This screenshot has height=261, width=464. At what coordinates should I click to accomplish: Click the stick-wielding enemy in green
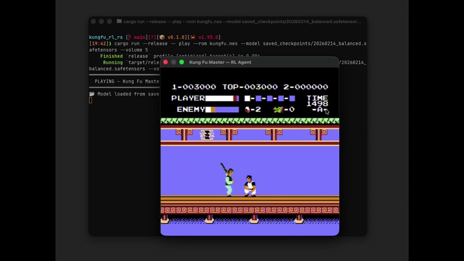tap(228, 179)
